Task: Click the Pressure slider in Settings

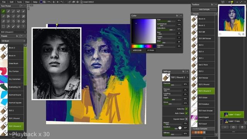Action: coord(173,85)
